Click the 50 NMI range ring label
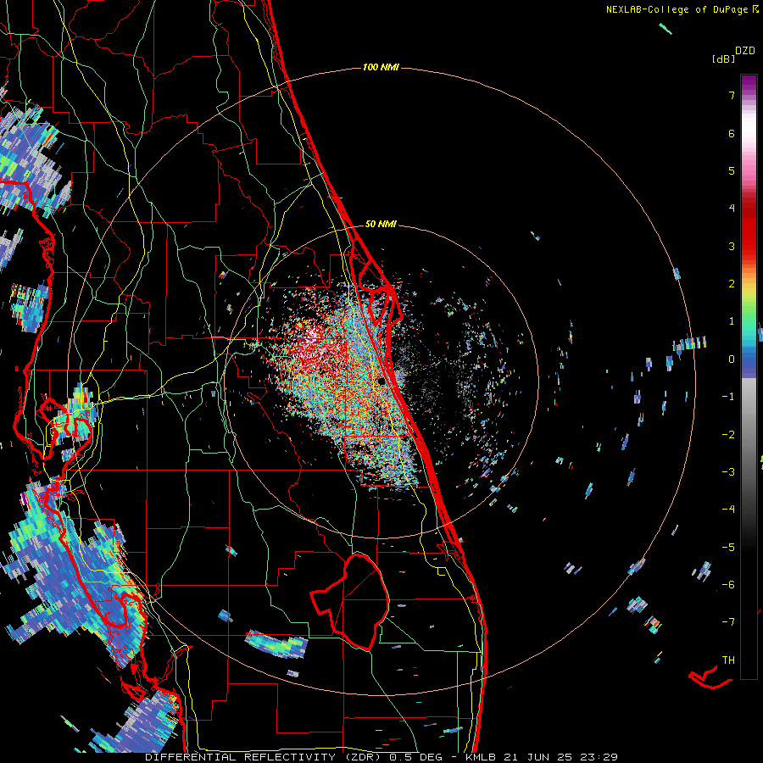 click(381, 224)
